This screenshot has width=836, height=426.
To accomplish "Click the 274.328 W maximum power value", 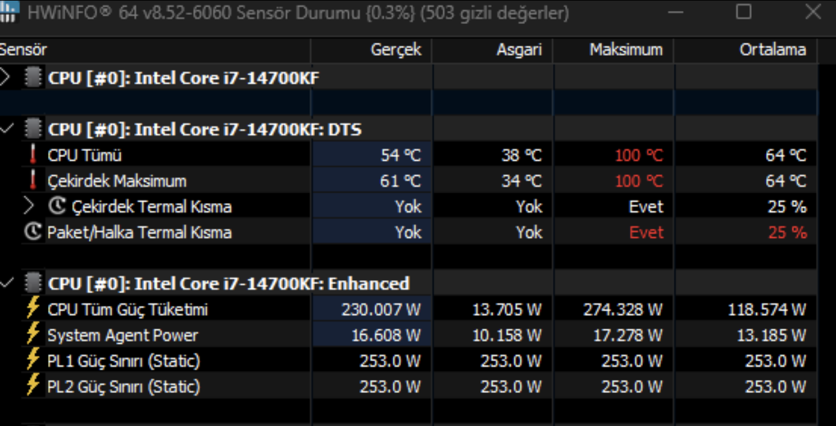I will pyautogui.click(x=623, y=309).
